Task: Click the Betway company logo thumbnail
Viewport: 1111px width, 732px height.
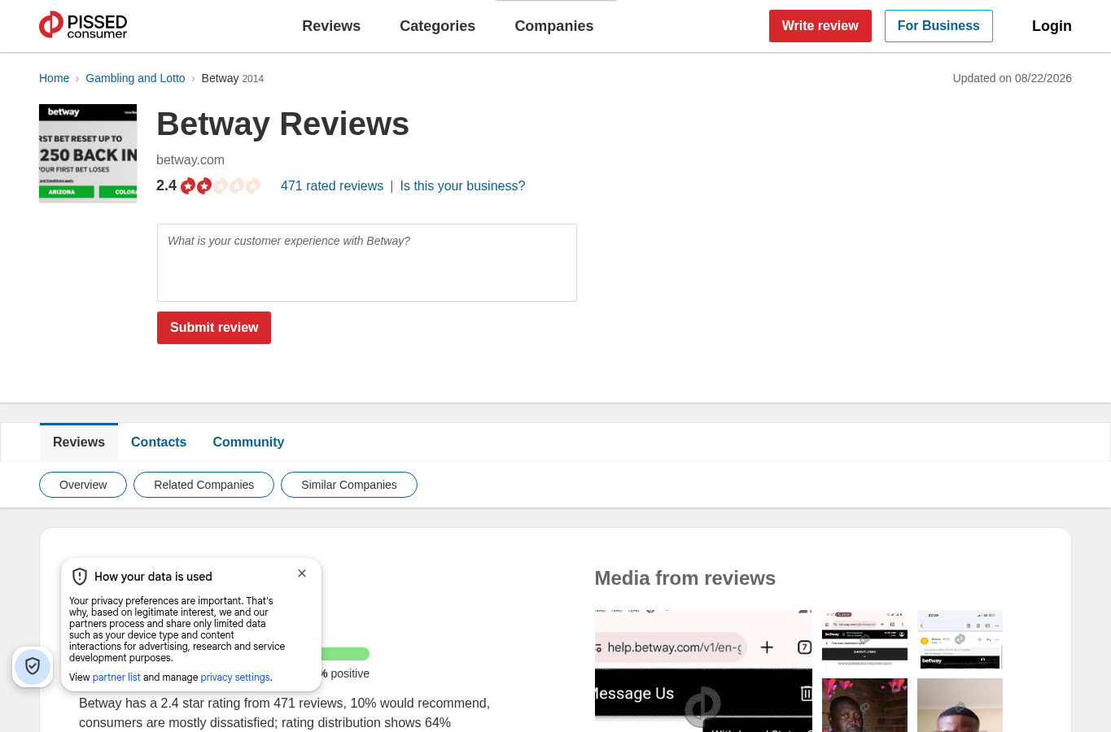Action: 88,153
